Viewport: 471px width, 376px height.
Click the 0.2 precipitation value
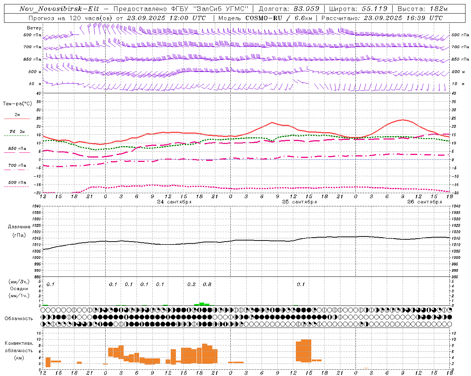(x=191, y=284)
